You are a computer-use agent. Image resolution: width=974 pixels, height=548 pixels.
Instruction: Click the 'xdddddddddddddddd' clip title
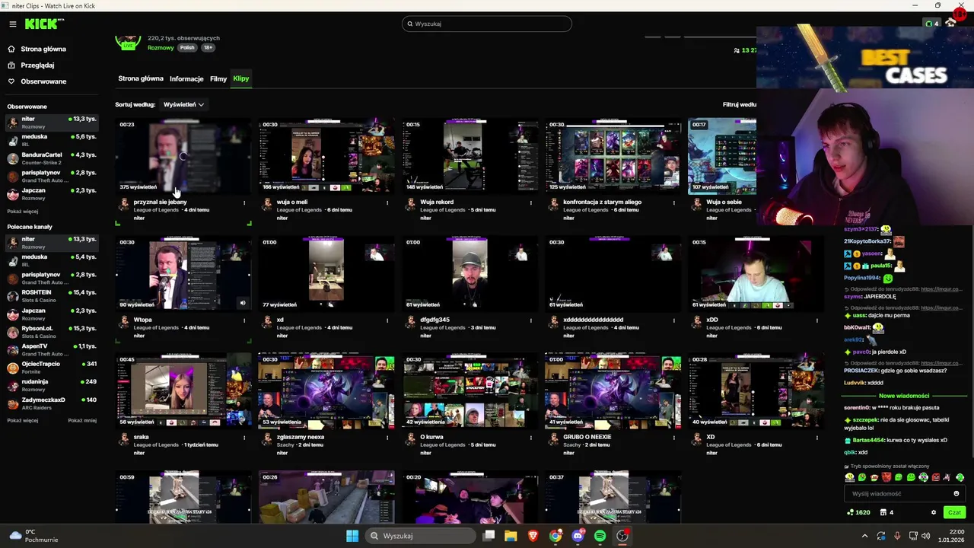click(594, 320)
